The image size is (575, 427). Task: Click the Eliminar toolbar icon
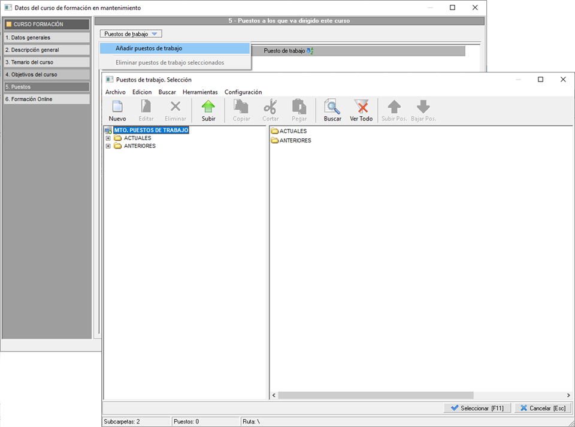[x=175, y=108]
